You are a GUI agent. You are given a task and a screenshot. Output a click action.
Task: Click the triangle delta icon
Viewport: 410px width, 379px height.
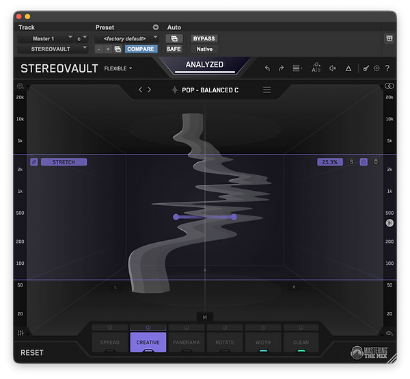(x=348, y=68)
